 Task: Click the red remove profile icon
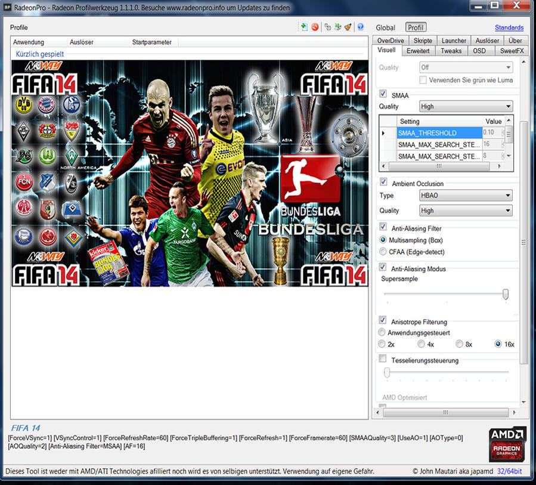pos(315,27)
